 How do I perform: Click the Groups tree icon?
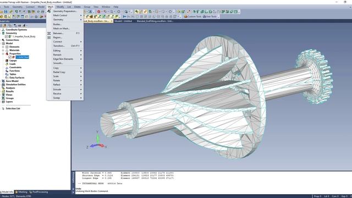(3, 98)
